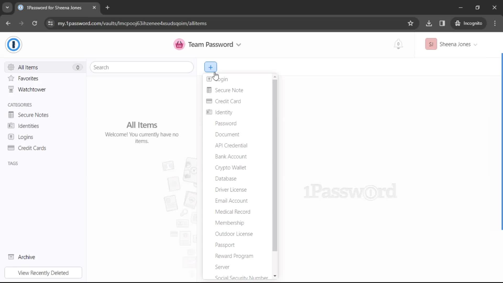
Task: Click the Sheena Jones profile icon
Action: click(x=431, y=44)
